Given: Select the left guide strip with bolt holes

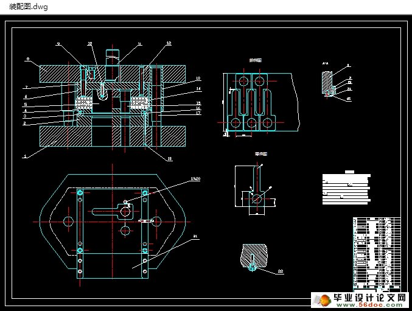Looking at the screenshot, I should click(80, 231).
